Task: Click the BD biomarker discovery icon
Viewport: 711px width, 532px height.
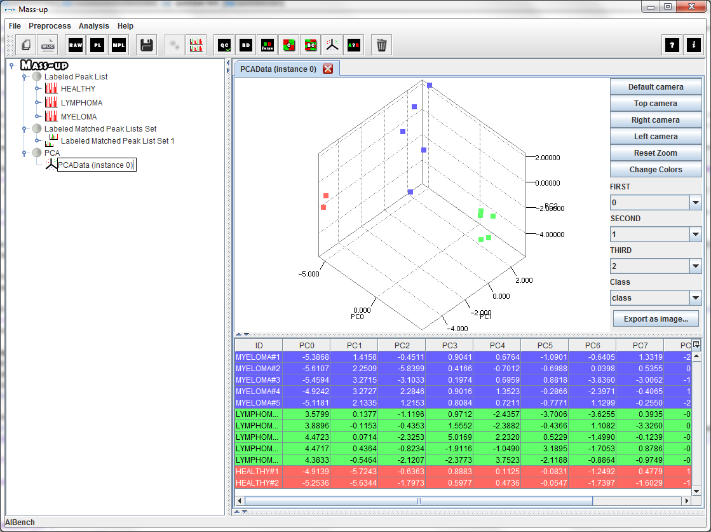Action: 246,44
